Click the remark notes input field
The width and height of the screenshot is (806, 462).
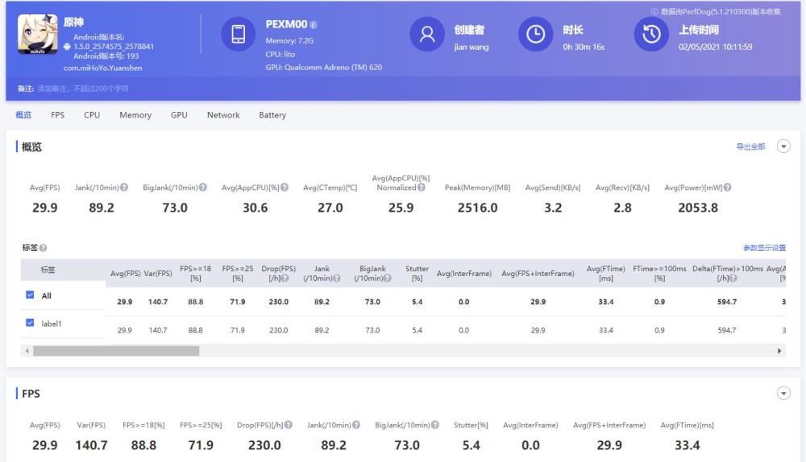[89, 89]
